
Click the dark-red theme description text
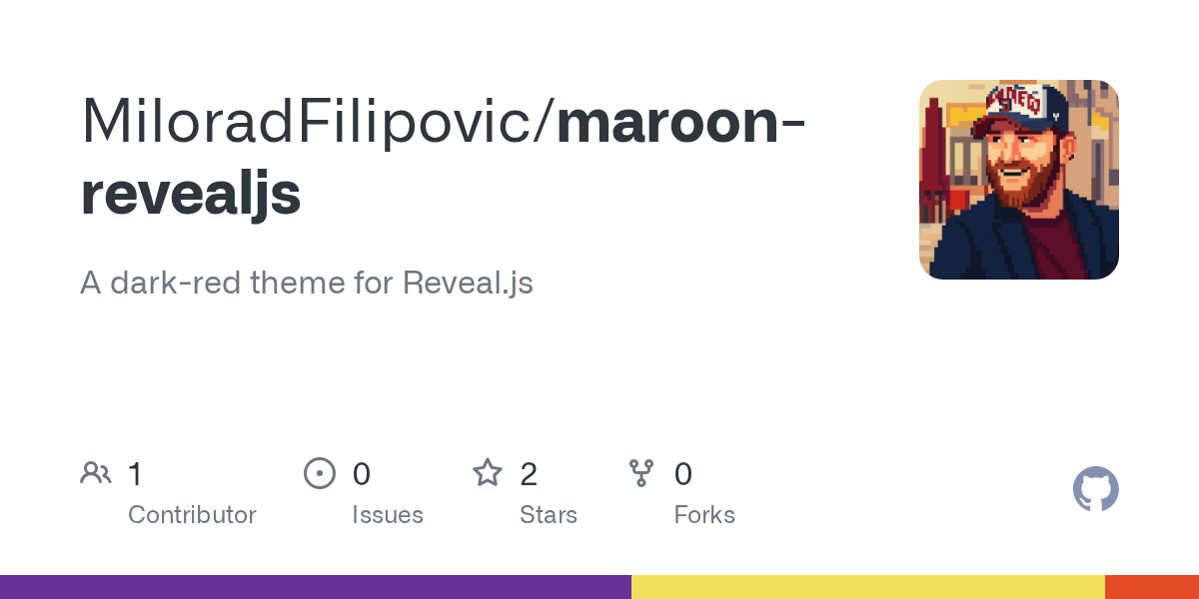click(x=307, y=284)
